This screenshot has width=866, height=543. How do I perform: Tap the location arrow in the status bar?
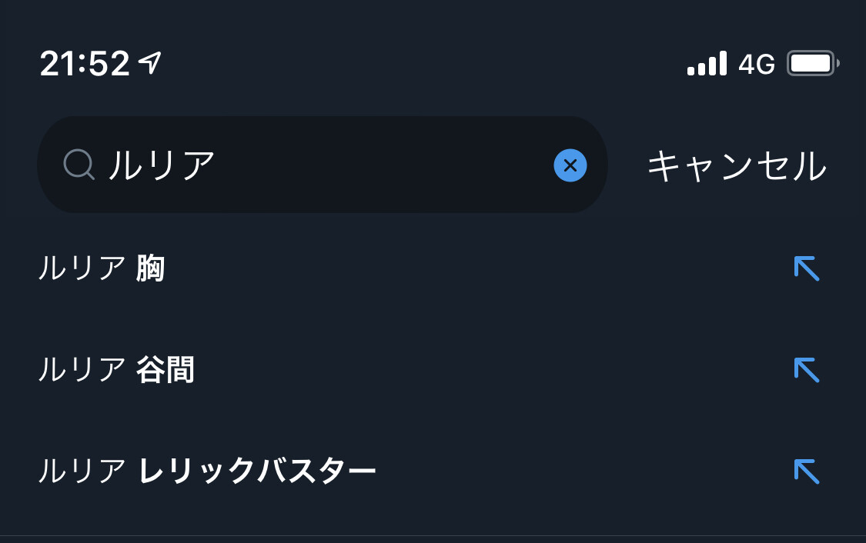click(x=150, y=63)
